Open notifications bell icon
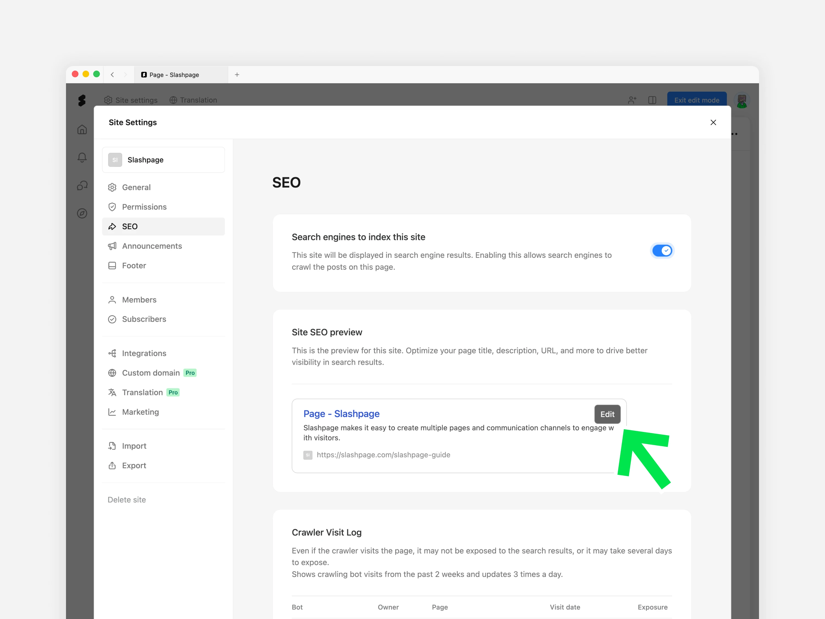 (x=82, y=157)
